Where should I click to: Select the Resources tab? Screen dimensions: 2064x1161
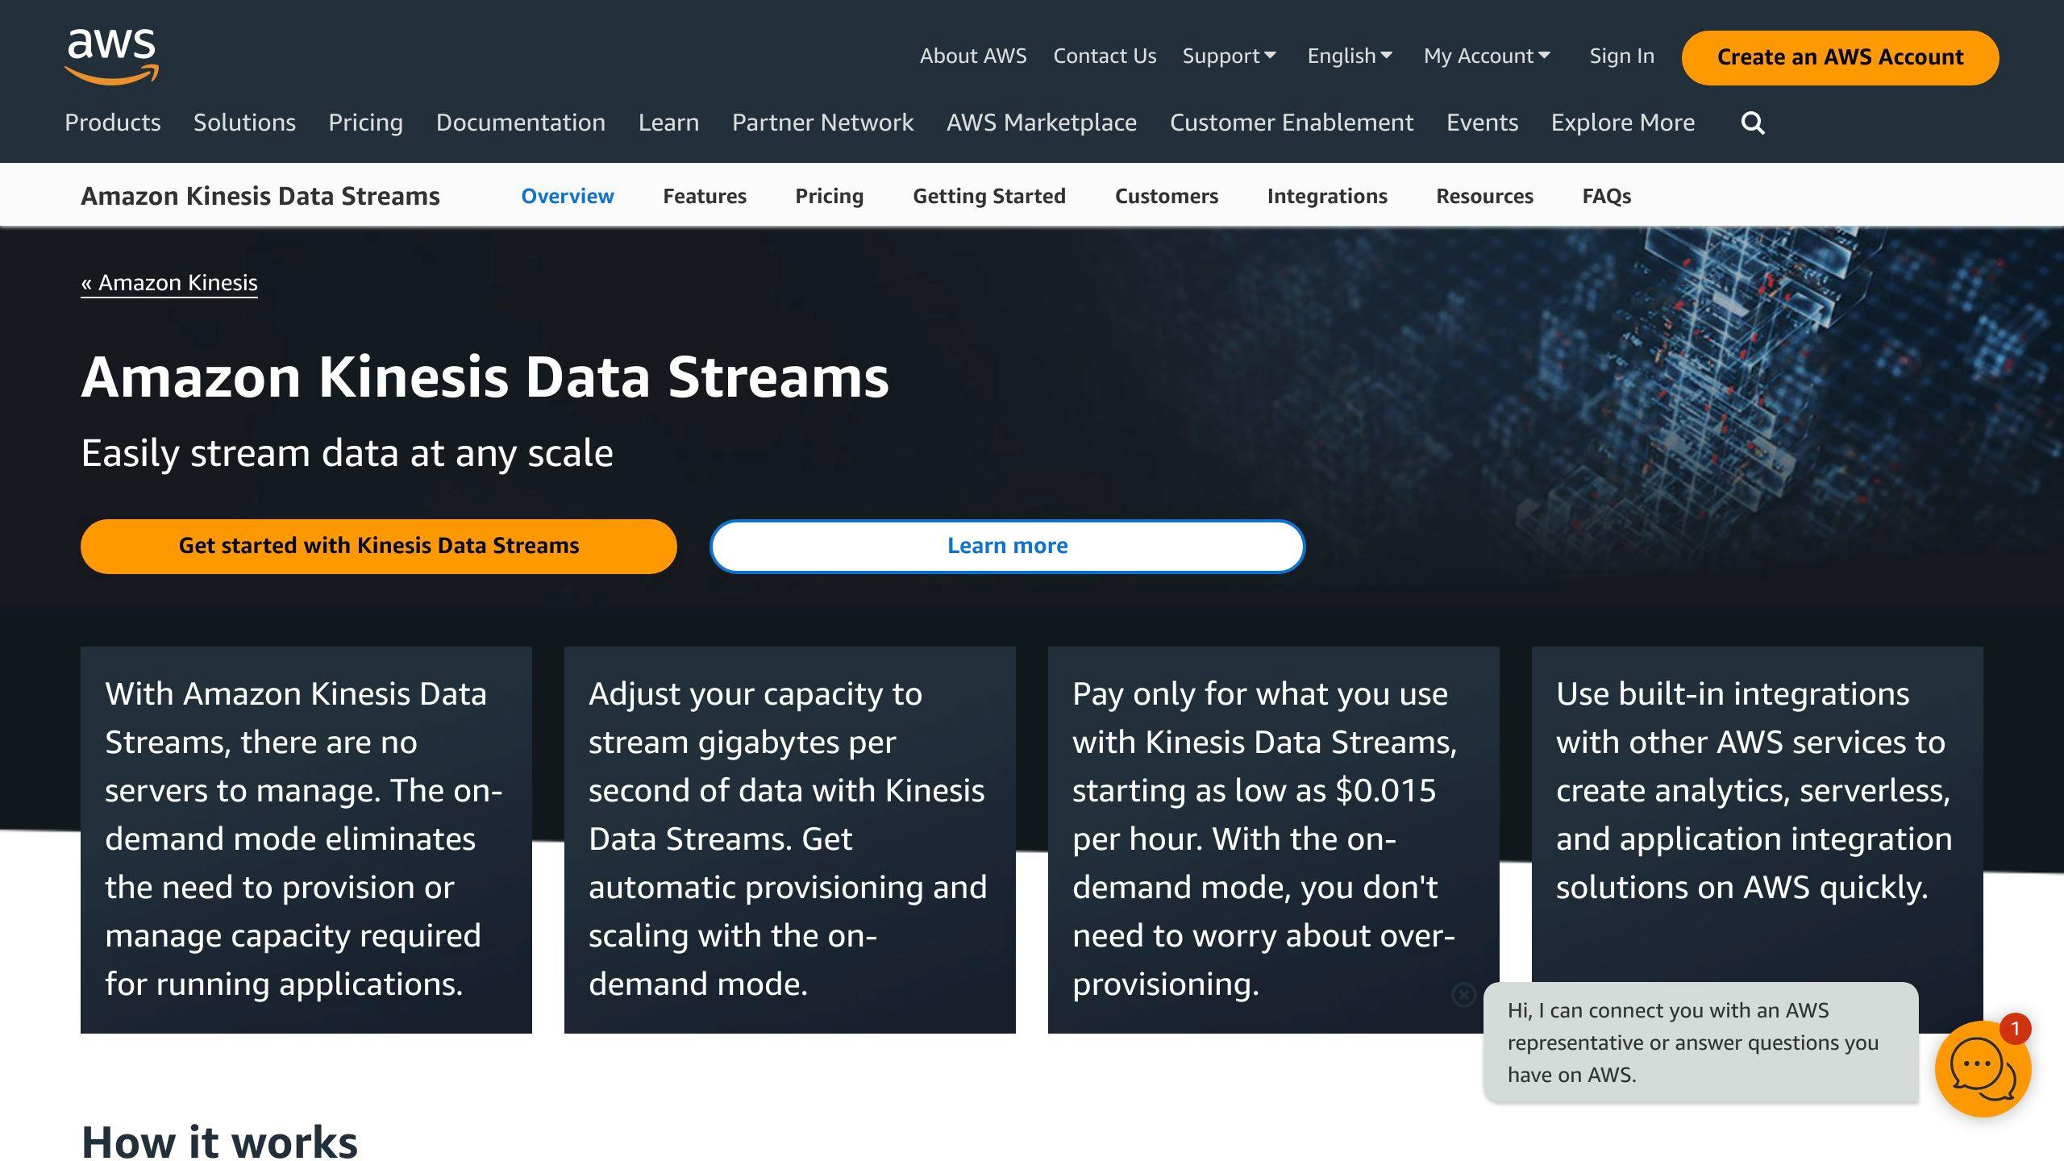point(1484,196)
